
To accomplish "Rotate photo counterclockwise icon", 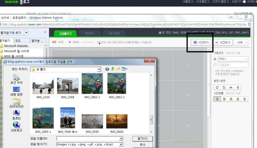I will 224,87.
